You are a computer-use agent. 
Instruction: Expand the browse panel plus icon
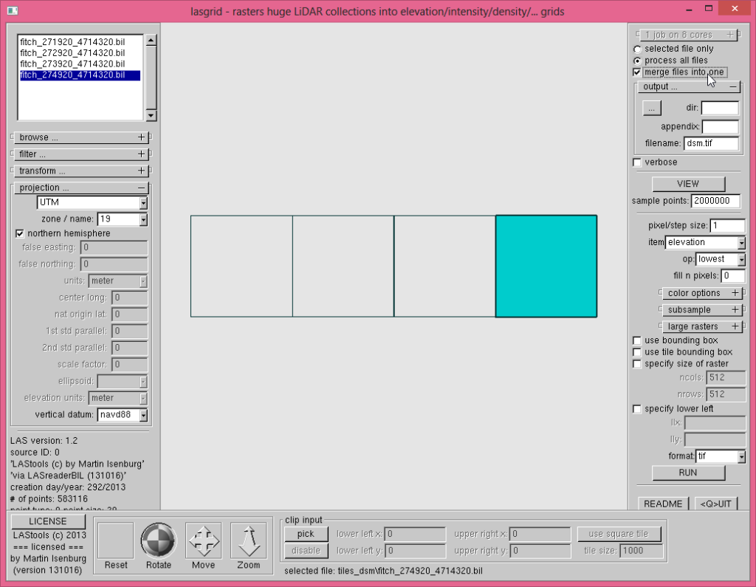(x=142, y=137)
